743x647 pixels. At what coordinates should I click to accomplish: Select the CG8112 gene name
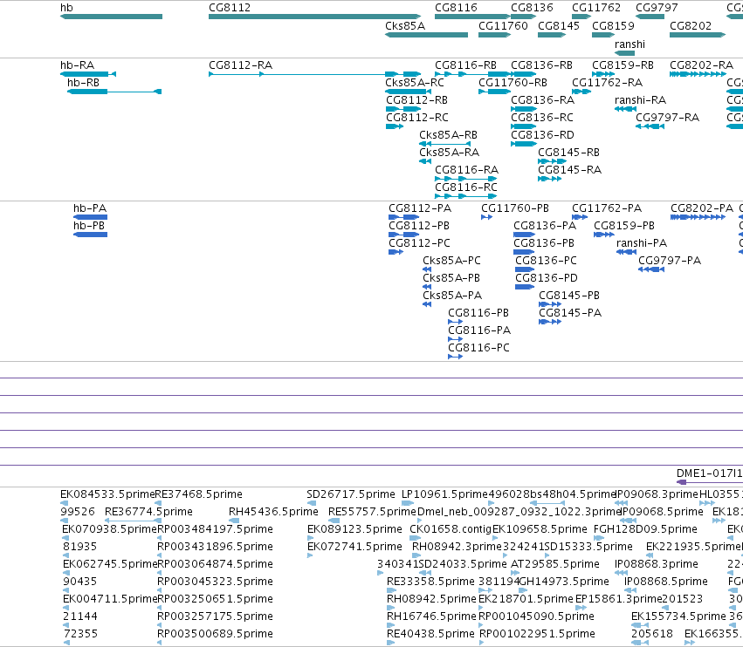pos(230,8)
